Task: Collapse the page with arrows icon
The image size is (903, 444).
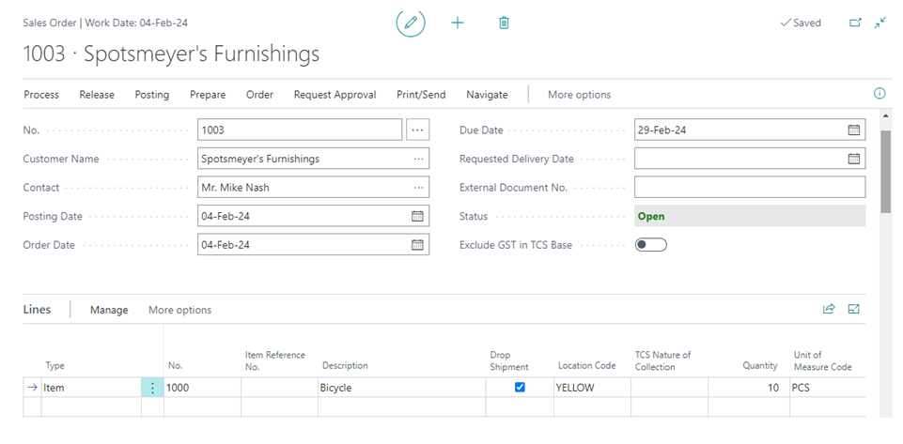Action: click(x=880, y=23)
